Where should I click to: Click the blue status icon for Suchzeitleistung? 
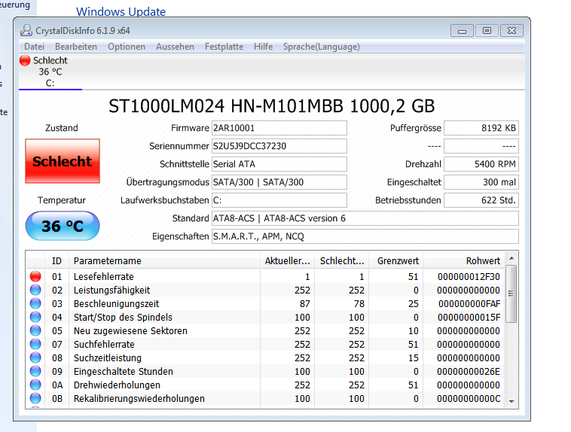(35, 357)
